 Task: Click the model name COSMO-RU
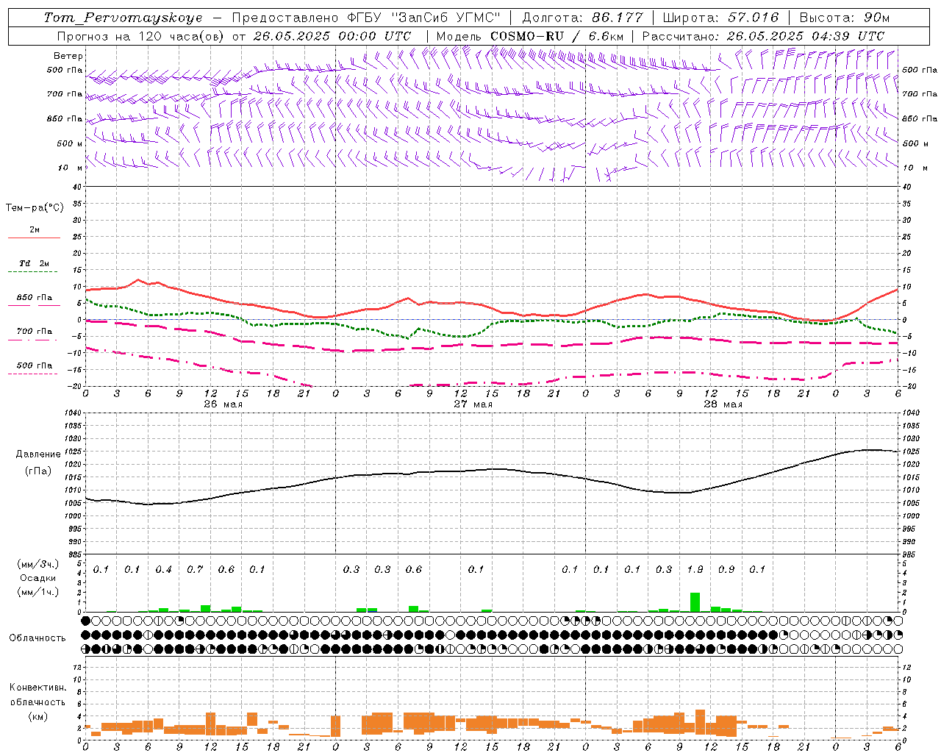coord(526,36)
